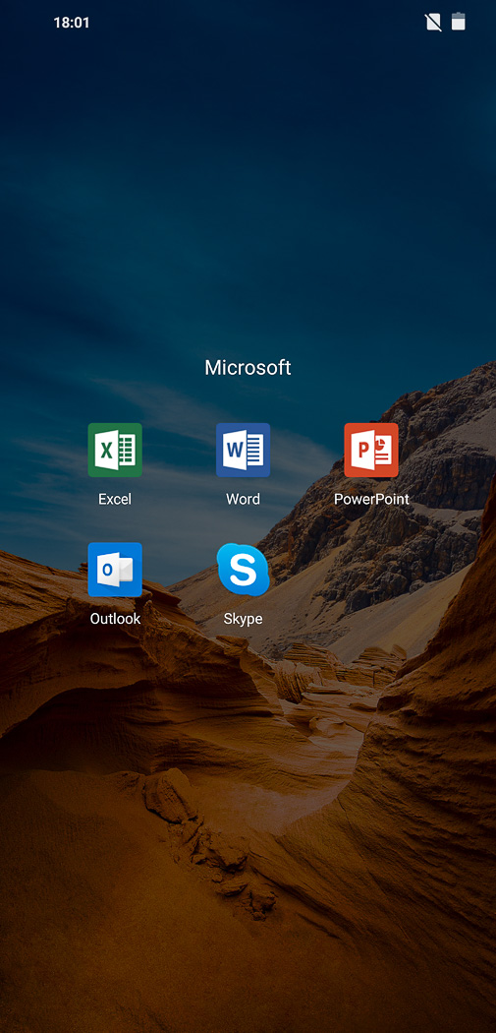Launch Word from the Microsoft folder

click(243, 450)
